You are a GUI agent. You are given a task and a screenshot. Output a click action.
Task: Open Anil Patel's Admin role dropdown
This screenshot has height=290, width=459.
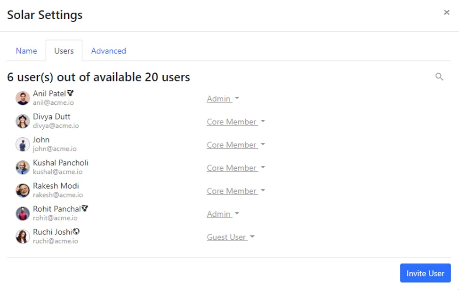[x=223, y=99]
